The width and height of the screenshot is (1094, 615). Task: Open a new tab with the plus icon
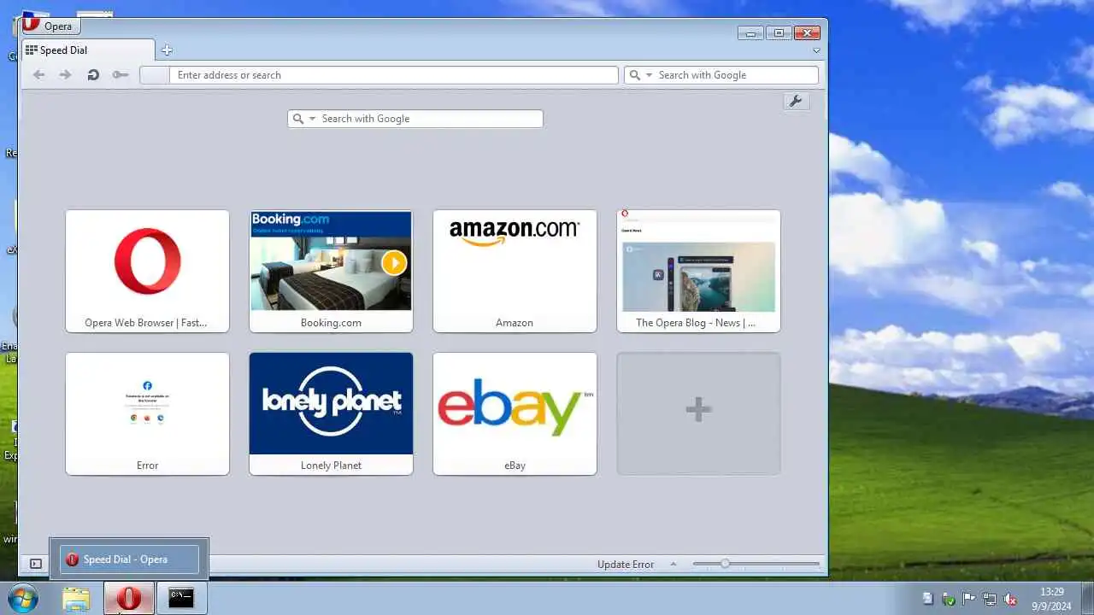pos(167,50)
